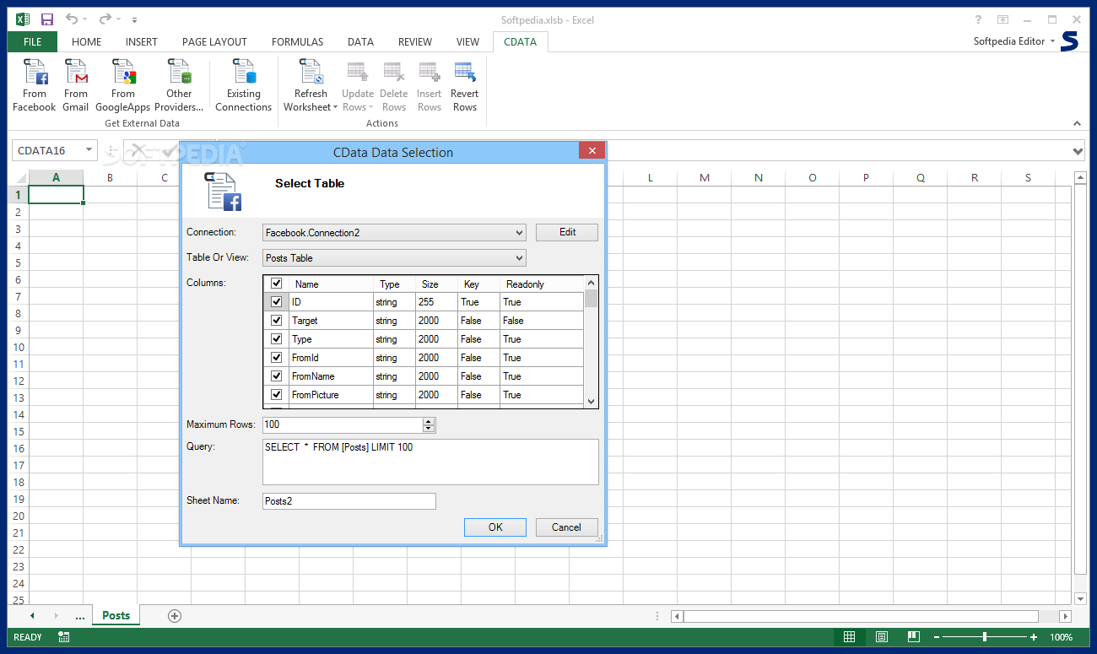Click the Revert Rows icon
Screen dimensions: 1097x654
[x=465, y=73]
